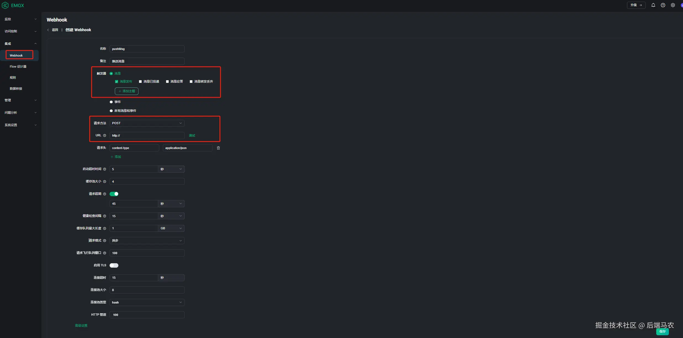Open the help question-mark icon
683x338 pixels.
[x=663, y=5]
